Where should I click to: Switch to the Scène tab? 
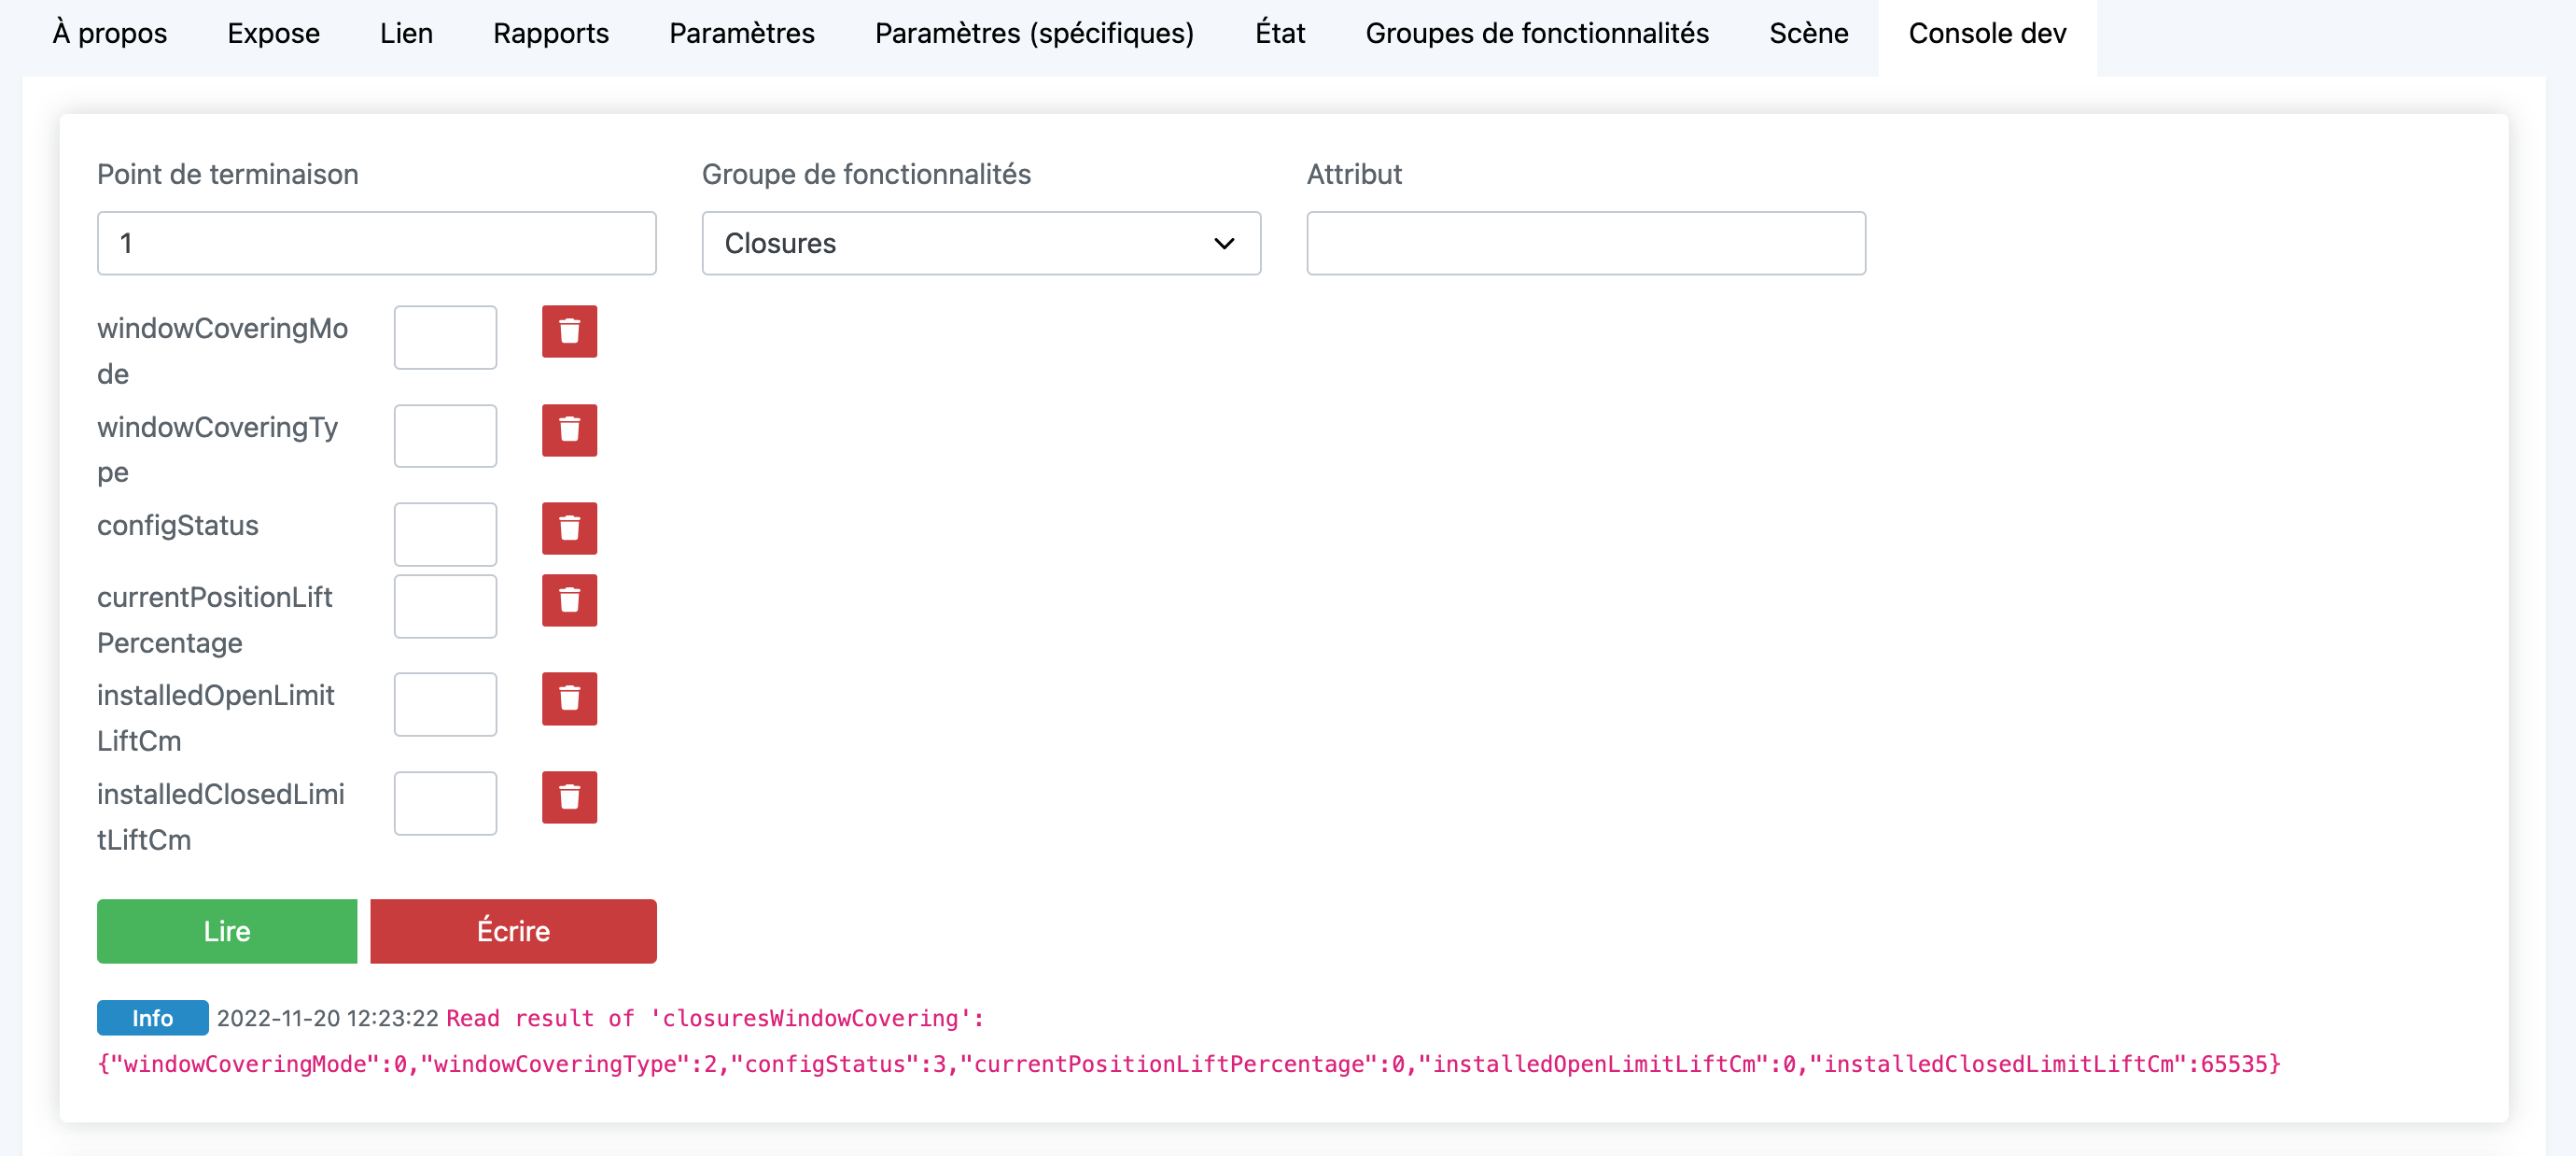click(1808, 34)
